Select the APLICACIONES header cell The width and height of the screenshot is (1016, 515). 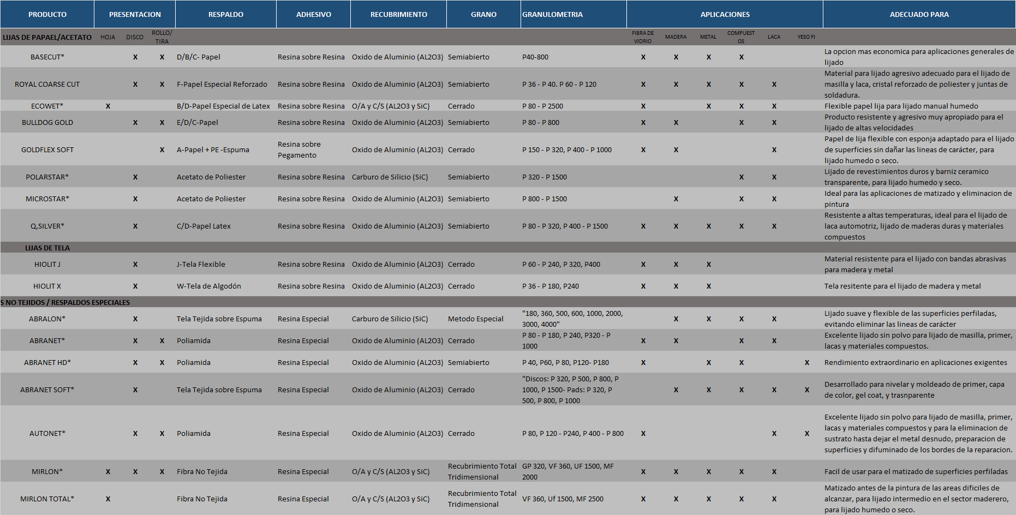coord(725,14)
